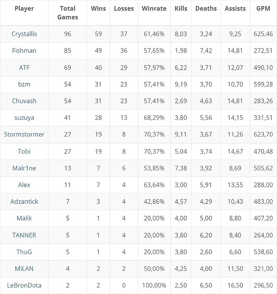Select the suzuya player name
Screen dimensions: 277x294
(24, 118)
